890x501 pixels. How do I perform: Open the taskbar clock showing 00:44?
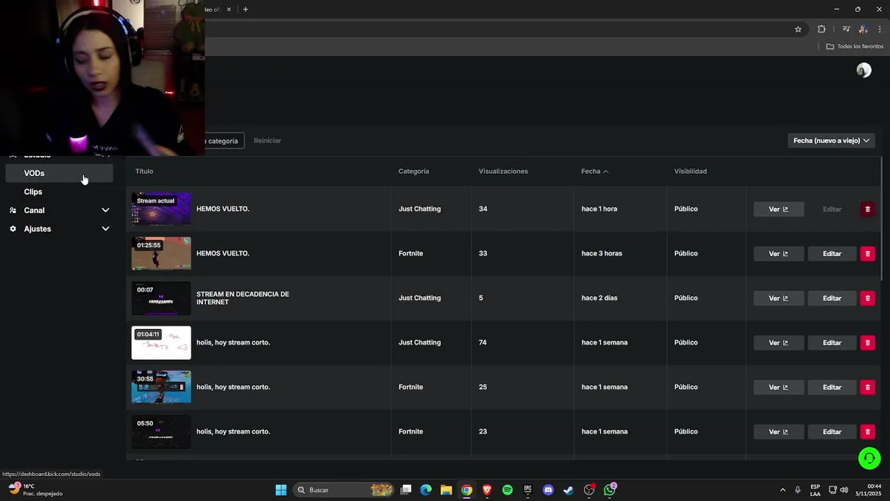[870, 490]
